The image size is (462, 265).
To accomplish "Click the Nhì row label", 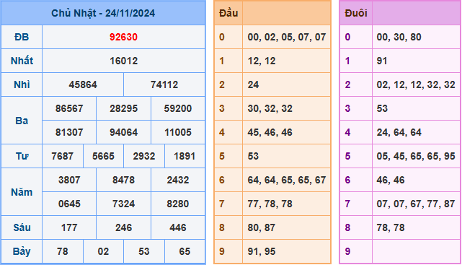I will (x=22, y=85).
